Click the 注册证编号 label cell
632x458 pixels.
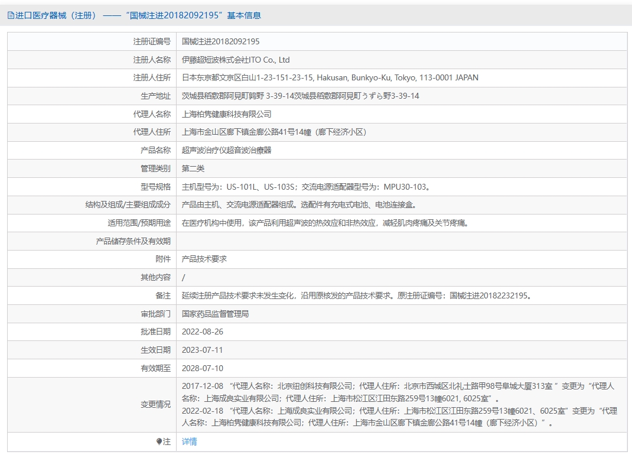152,41
